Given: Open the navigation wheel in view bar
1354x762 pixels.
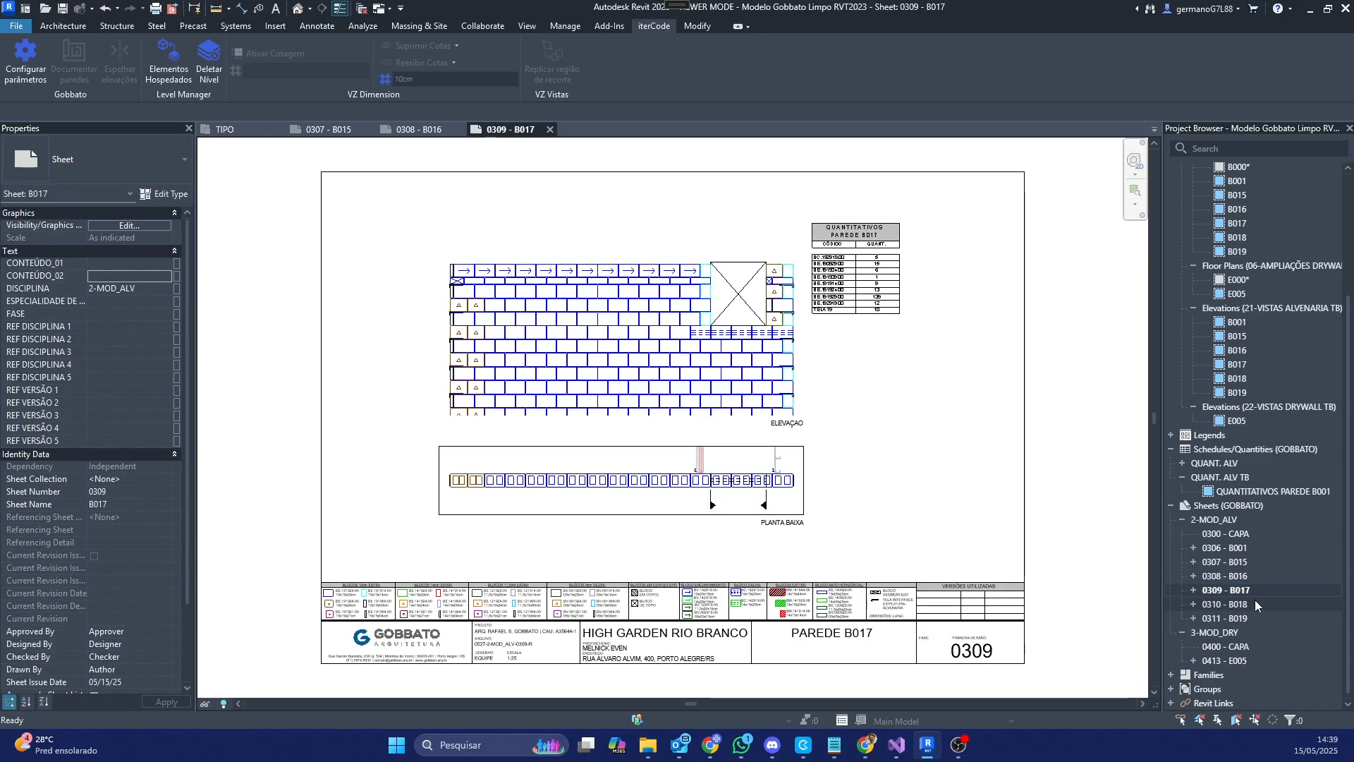Looking at the screenshot, I should click(x=1134, y=161).
